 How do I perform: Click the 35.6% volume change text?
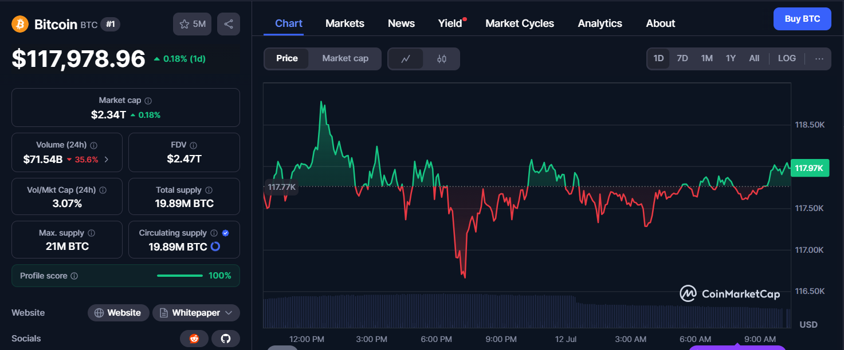[87, 160]
